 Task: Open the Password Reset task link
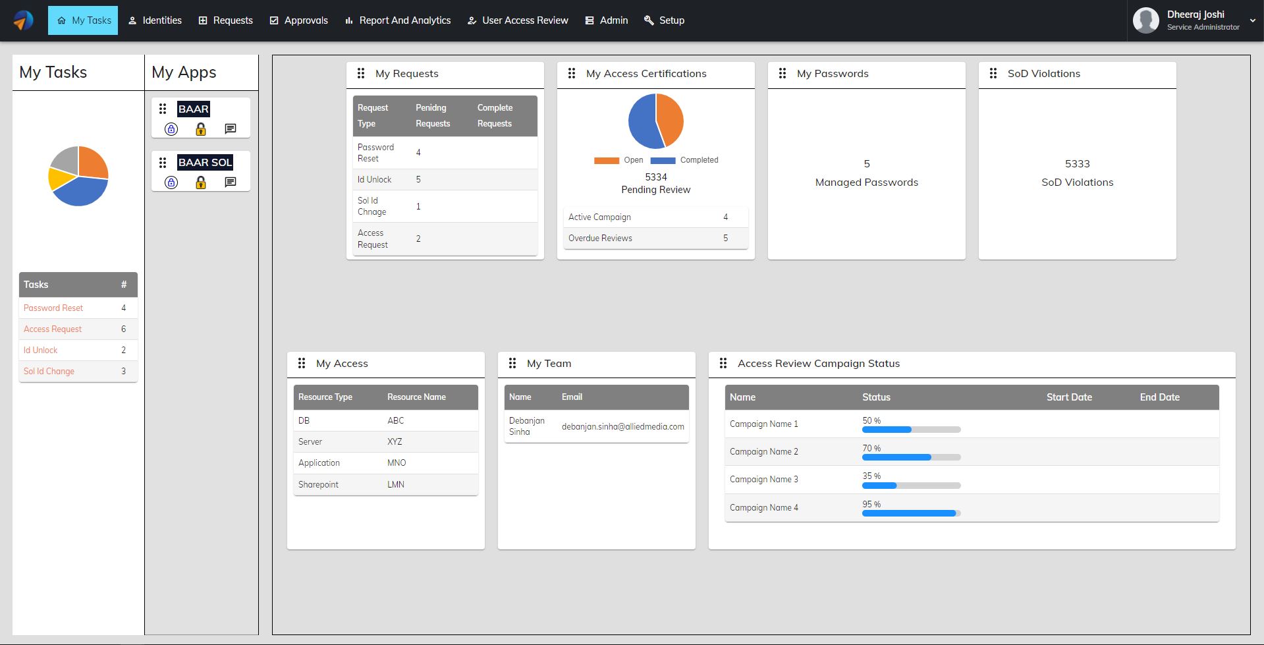click(x=53, y=308)
